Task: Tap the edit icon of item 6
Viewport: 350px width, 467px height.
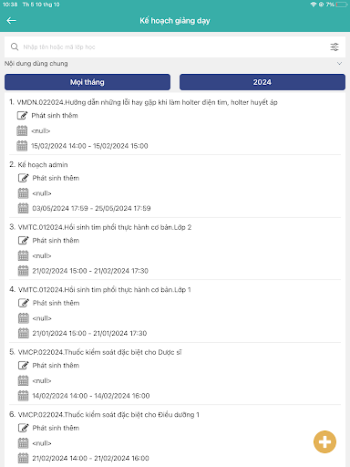Action: 23,428
